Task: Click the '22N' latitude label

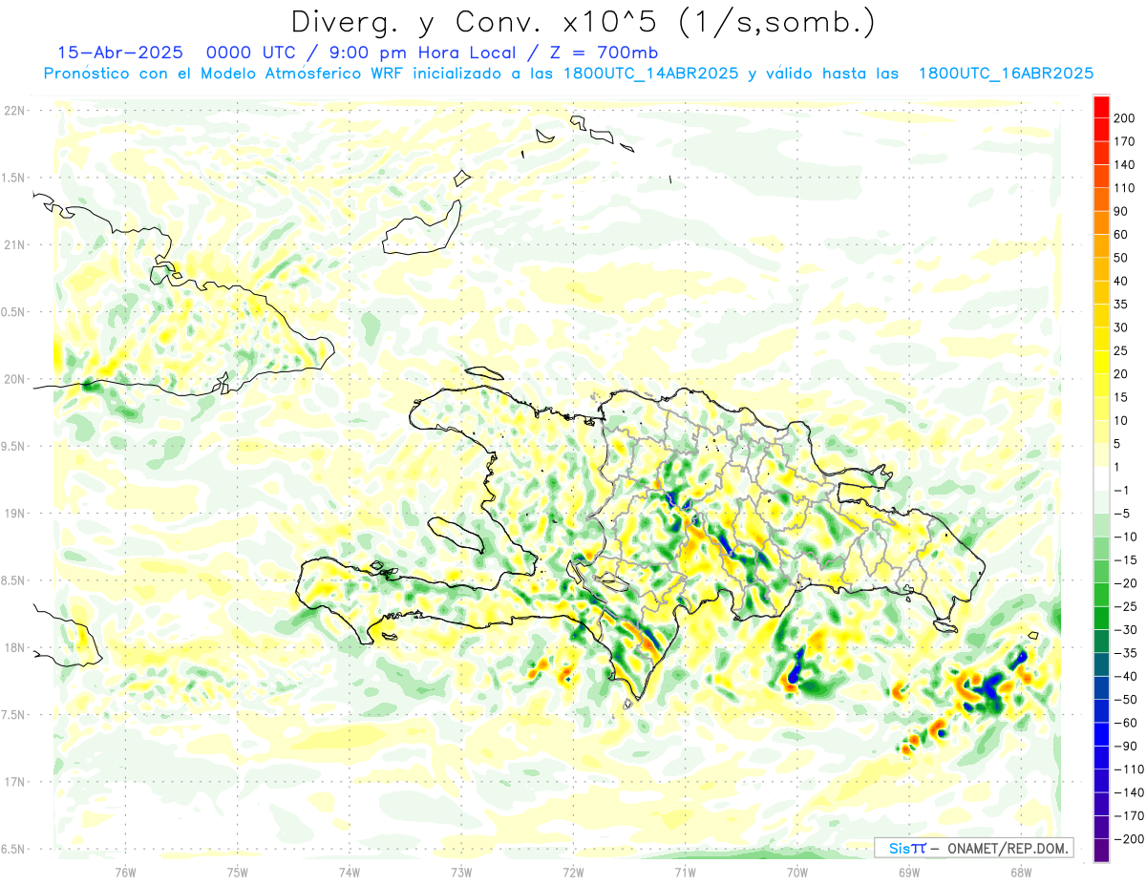Action: (x=13, y=111)
